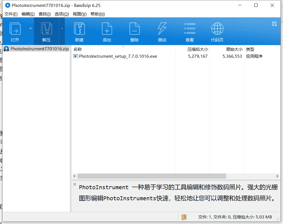The image size is (283, 224).
Task: Click the PhotoInstrument description comment text
Action: tap(178, 193)
